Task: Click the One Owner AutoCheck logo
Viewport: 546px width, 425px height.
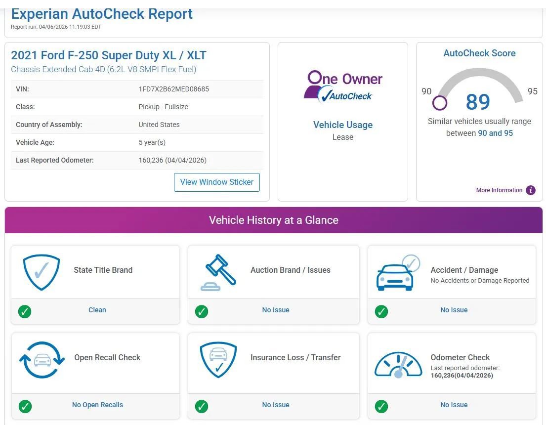Action: 343,86
